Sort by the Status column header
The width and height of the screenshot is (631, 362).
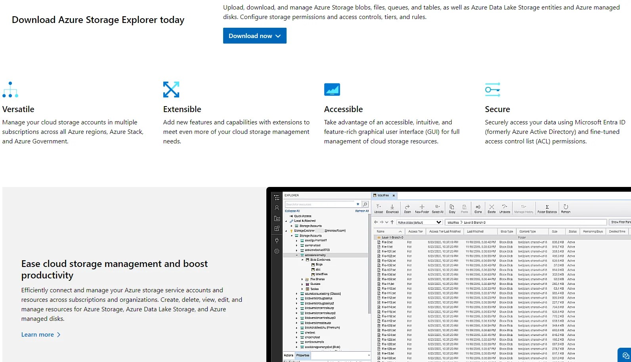(572, 231)
